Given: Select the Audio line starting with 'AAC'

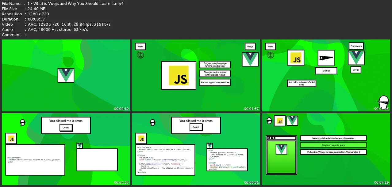Looking at the screenshot, I should click(58, 29).
